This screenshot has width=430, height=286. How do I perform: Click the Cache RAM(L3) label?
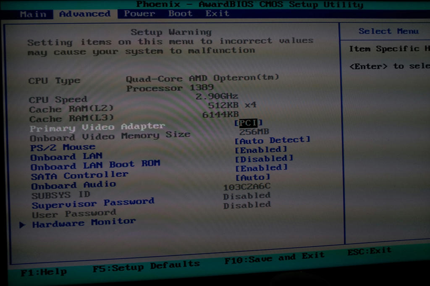pyautogui.click(x=71, y=118)
